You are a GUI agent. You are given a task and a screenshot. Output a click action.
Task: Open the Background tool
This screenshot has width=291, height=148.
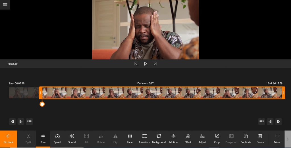[x=159, y=139]
